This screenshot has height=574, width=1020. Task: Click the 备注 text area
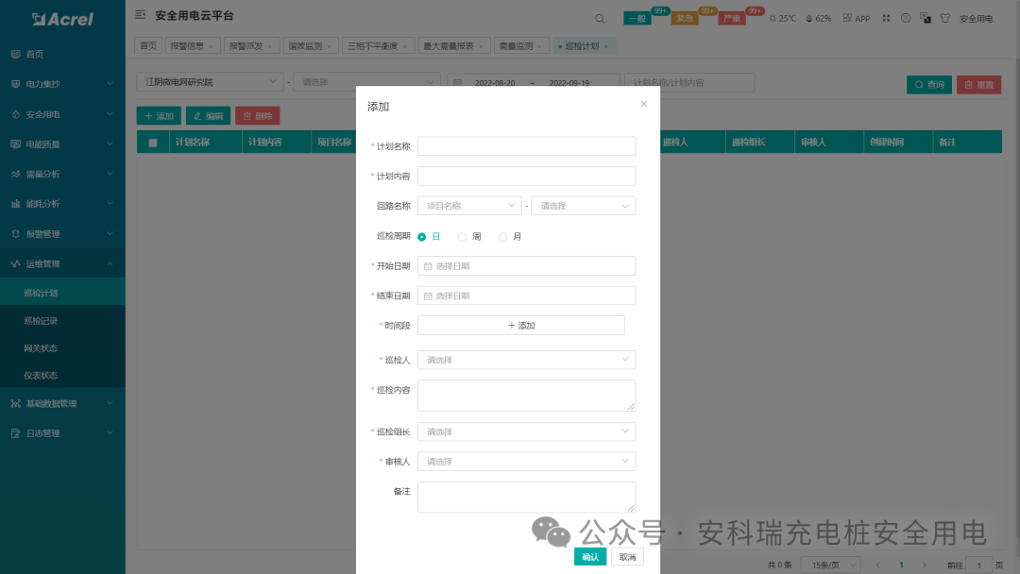point(526,498)
